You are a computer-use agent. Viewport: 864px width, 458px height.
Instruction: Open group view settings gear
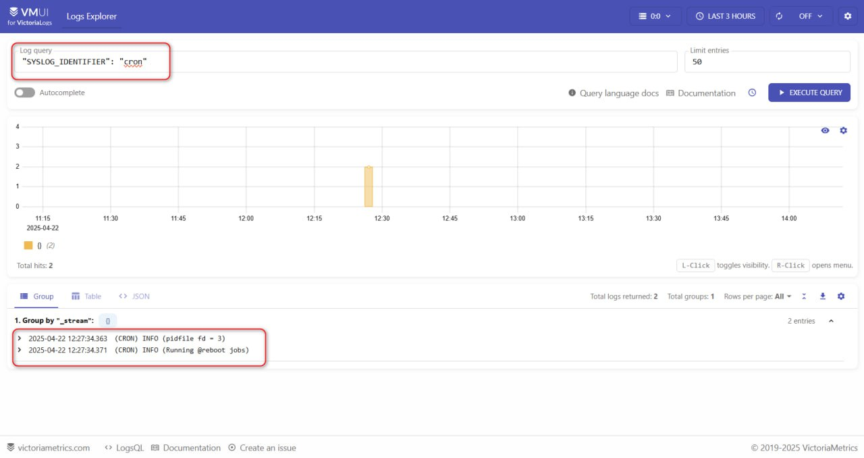click(x=841, y=296)
